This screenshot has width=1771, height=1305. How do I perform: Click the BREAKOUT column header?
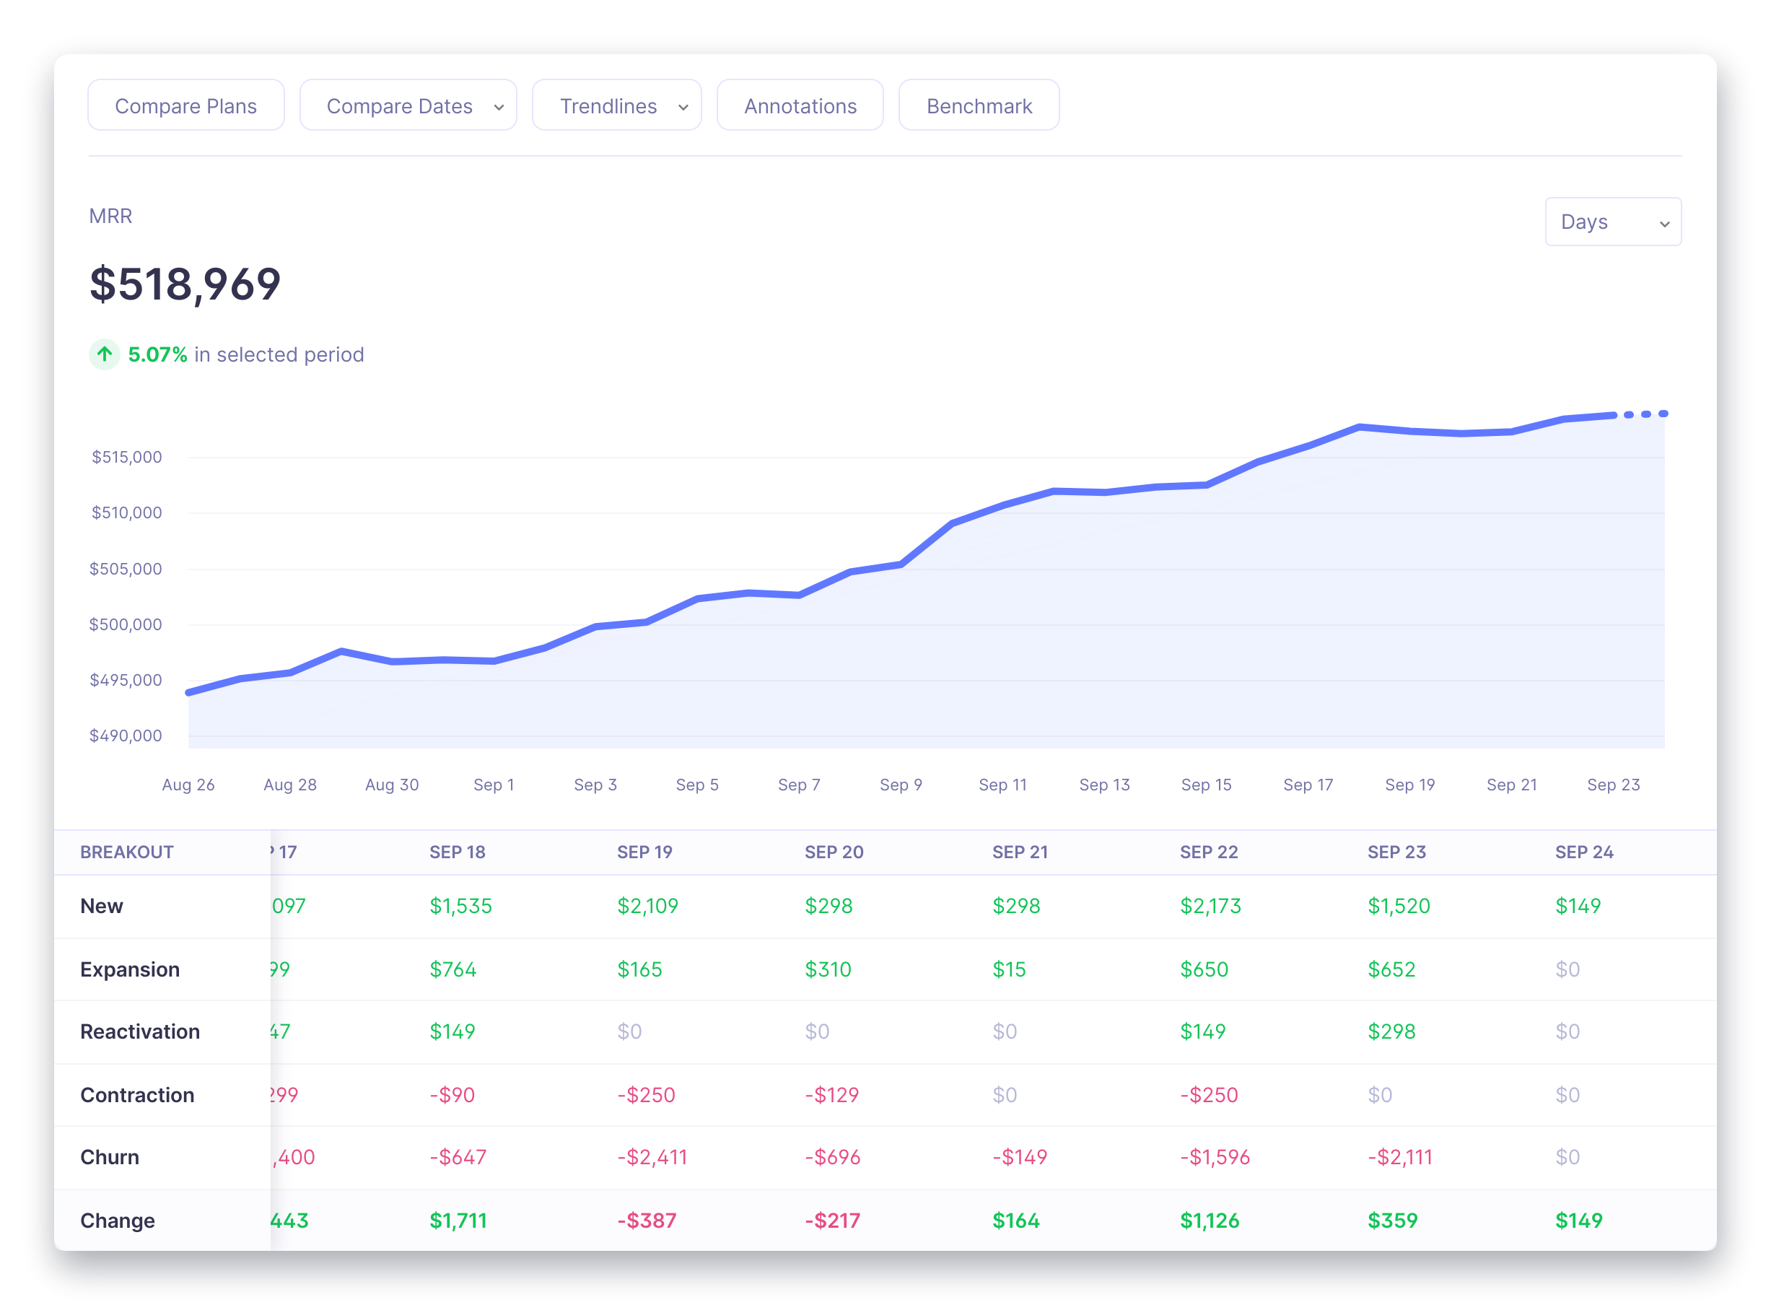coord(126,852)
